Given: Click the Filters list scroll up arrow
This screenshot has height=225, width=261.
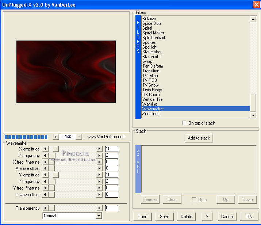Looking at the screenshot, I should (x=253, y=19).
